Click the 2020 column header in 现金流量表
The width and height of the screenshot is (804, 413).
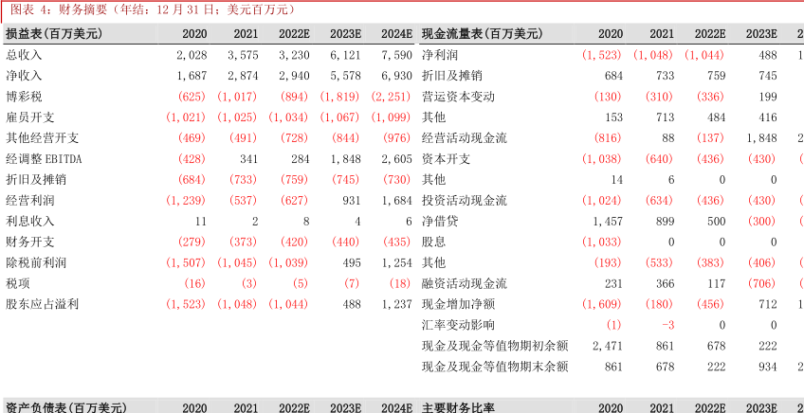(x=611, y=33)
